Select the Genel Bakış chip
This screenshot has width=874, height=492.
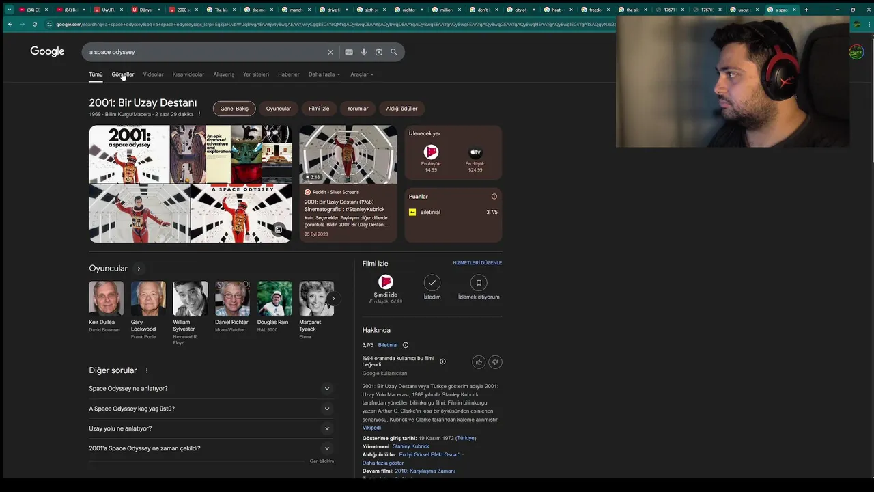(234, 109)
